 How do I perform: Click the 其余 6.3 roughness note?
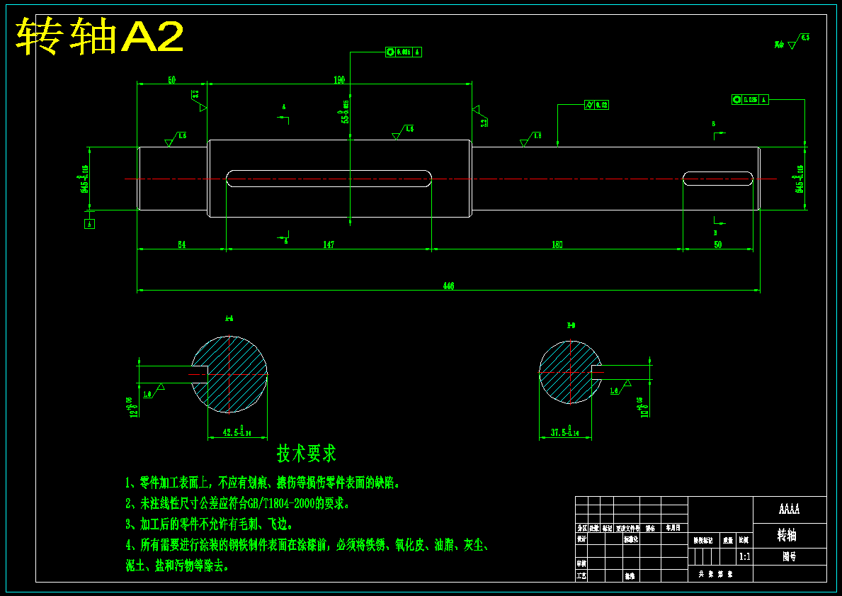792,41
